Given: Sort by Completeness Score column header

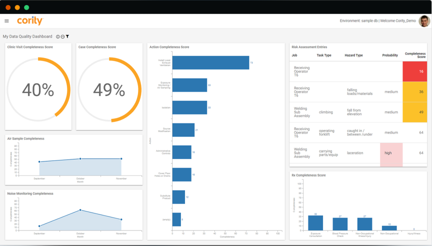Looking at the screenshot, I should click(415, 55).
